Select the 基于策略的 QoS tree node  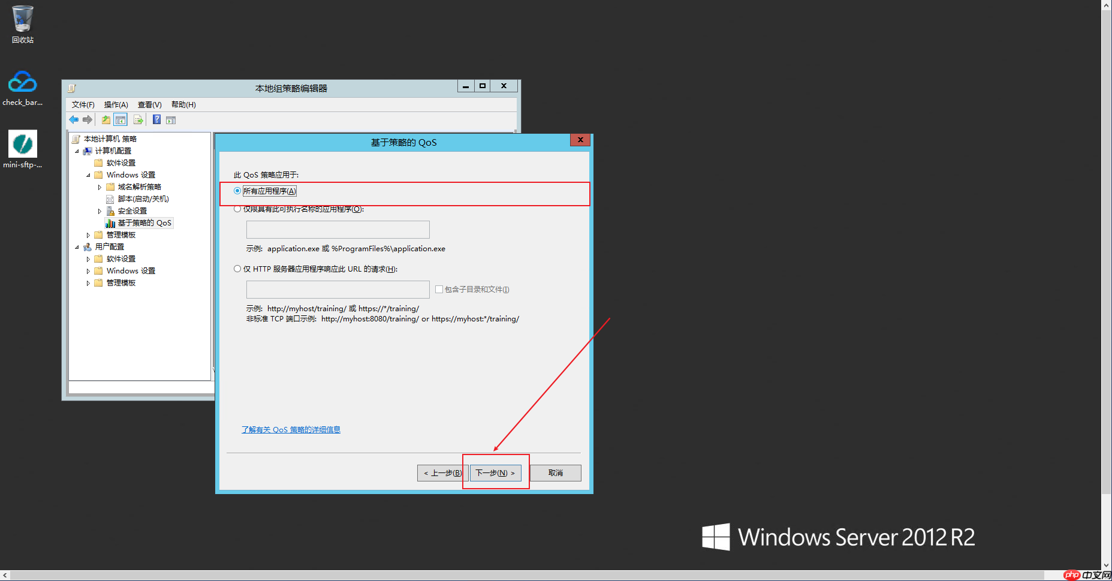[x=145, y=222]
